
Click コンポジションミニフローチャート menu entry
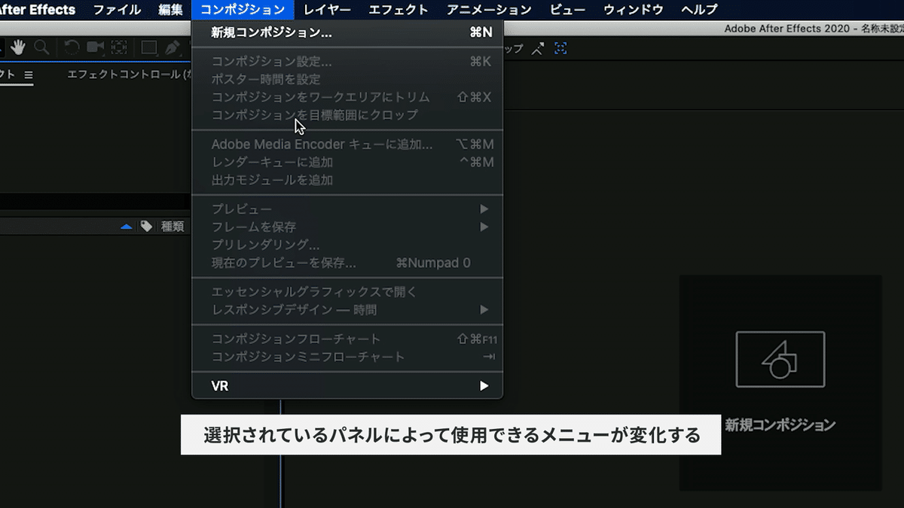click(x=347, y=357)
